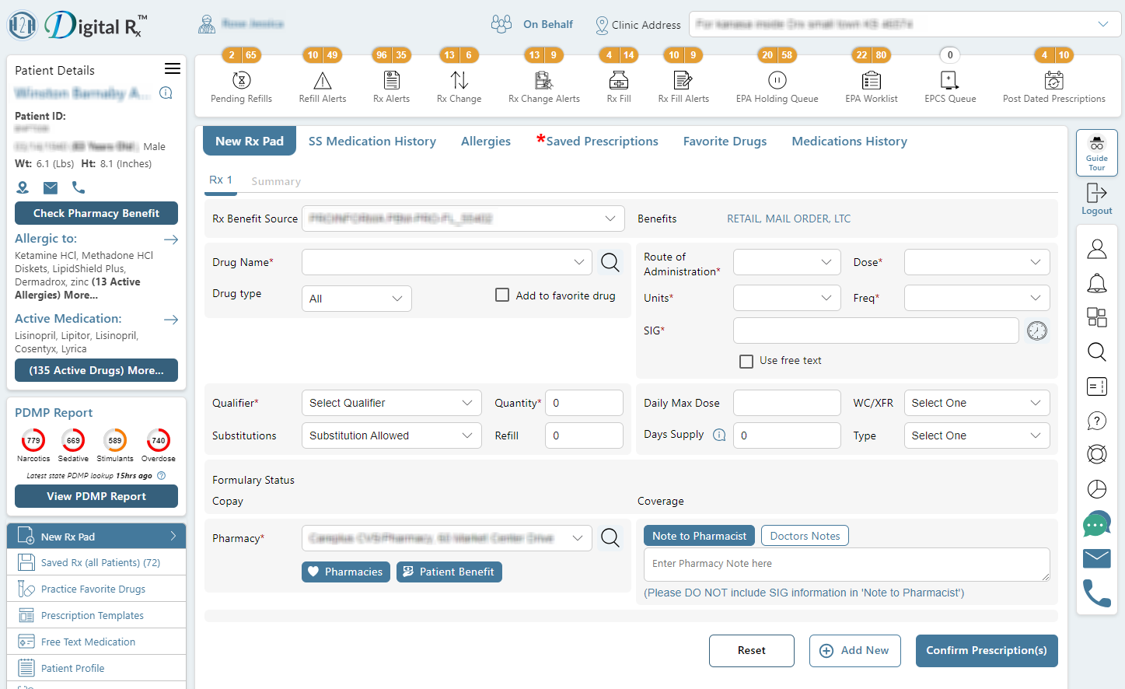Open the Pending Refills queue
This screenshot has height=689, width=1125.
[239, 86]
